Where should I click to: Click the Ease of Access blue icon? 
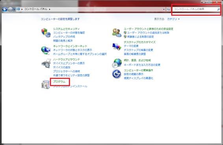pyautogui.click(x=117, y=74)
